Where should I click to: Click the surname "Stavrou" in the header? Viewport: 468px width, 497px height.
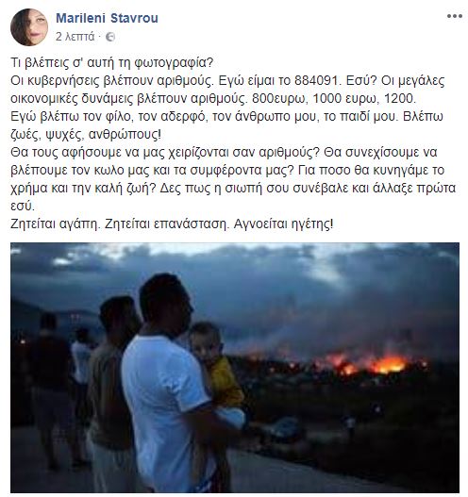pyautogui.click(x=134, y=18)
